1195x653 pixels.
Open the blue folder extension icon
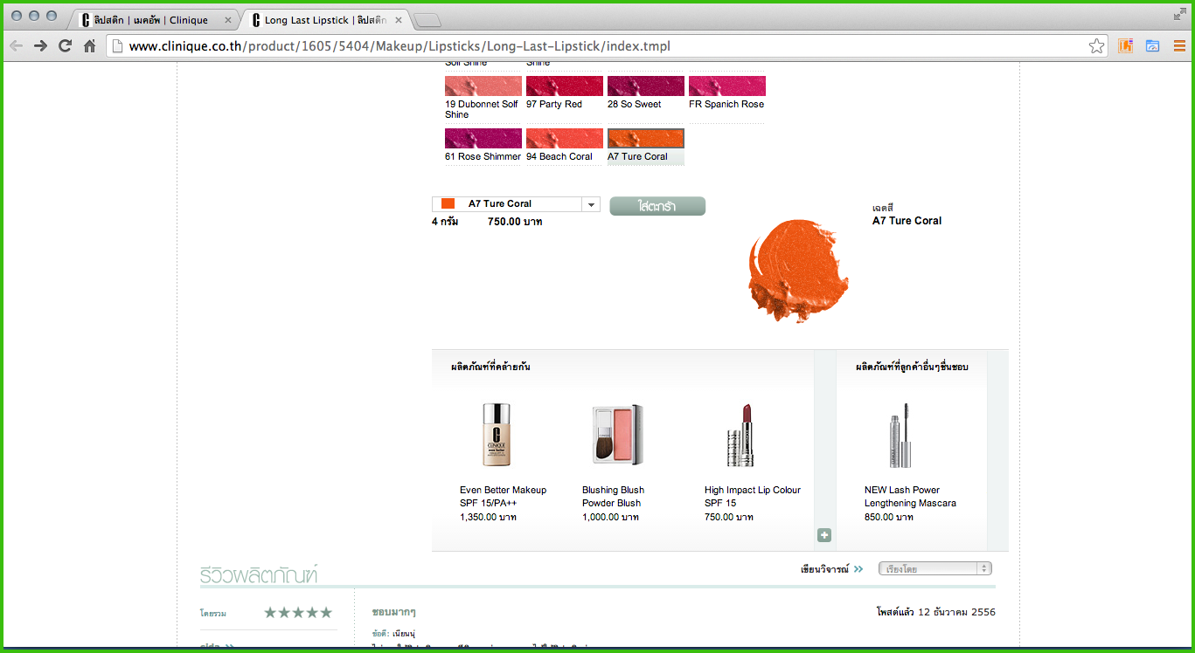[x=1152, y=46]
